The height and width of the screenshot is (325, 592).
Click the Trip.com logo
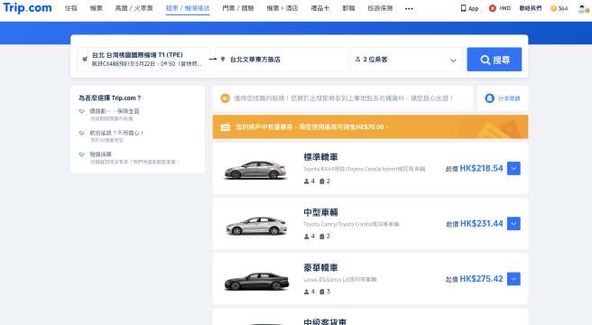pyautogui.click(x=27, y=7)
